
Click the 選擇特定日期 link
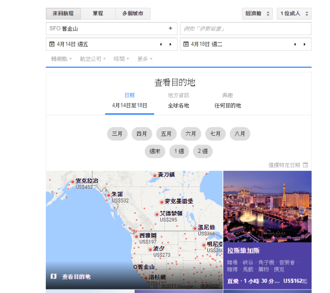(284, 165)
